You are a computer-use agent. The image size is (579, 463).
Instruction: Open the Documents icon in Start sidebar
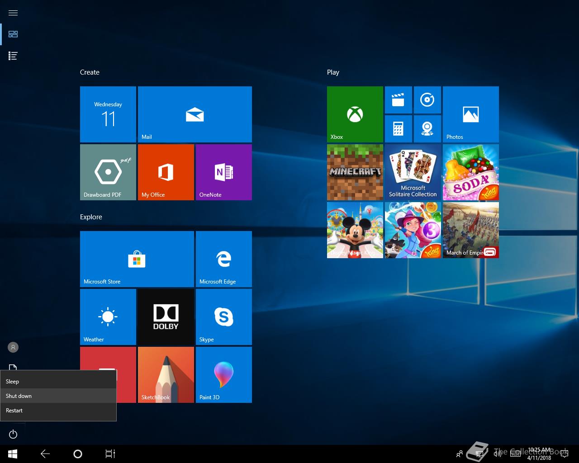tap(13, 367)
